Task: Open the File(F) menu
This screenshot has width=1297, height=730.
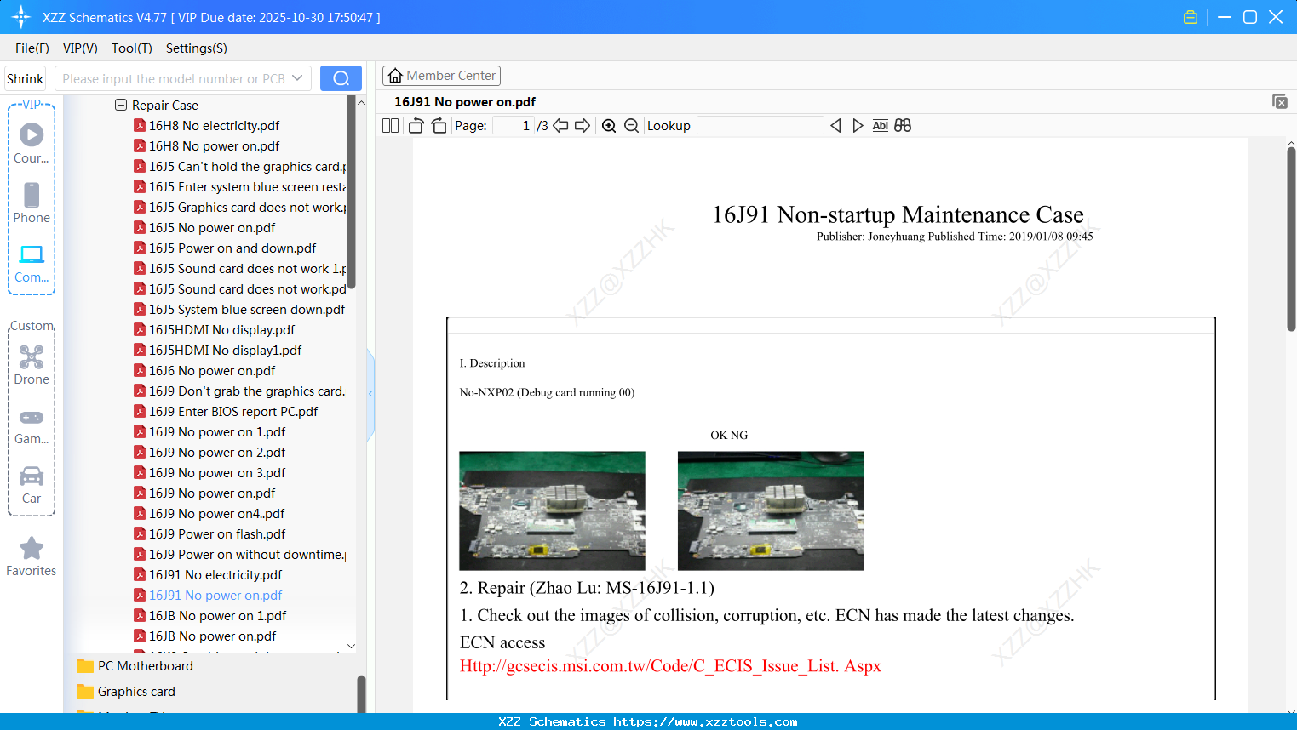Action: pyautogui.click(x=32, y=48)
